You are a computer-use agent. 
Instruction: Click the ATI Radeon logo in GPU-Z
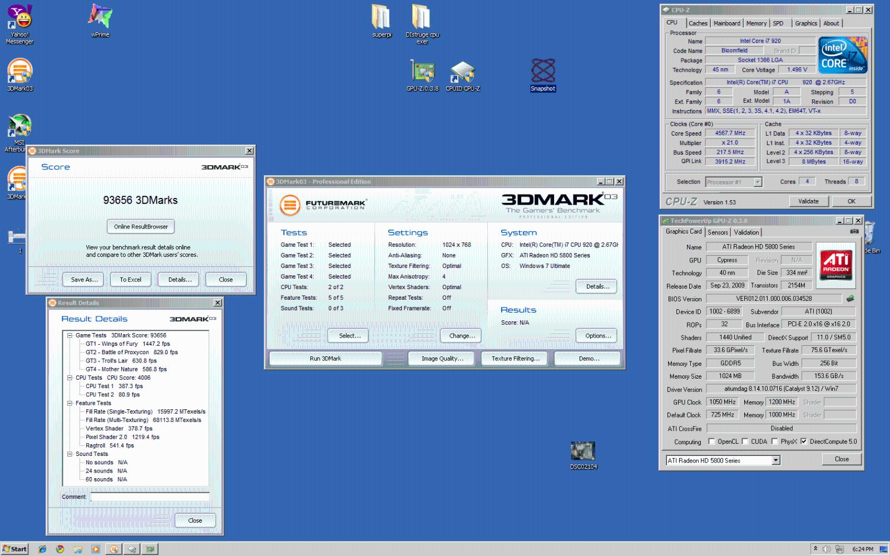836,265
